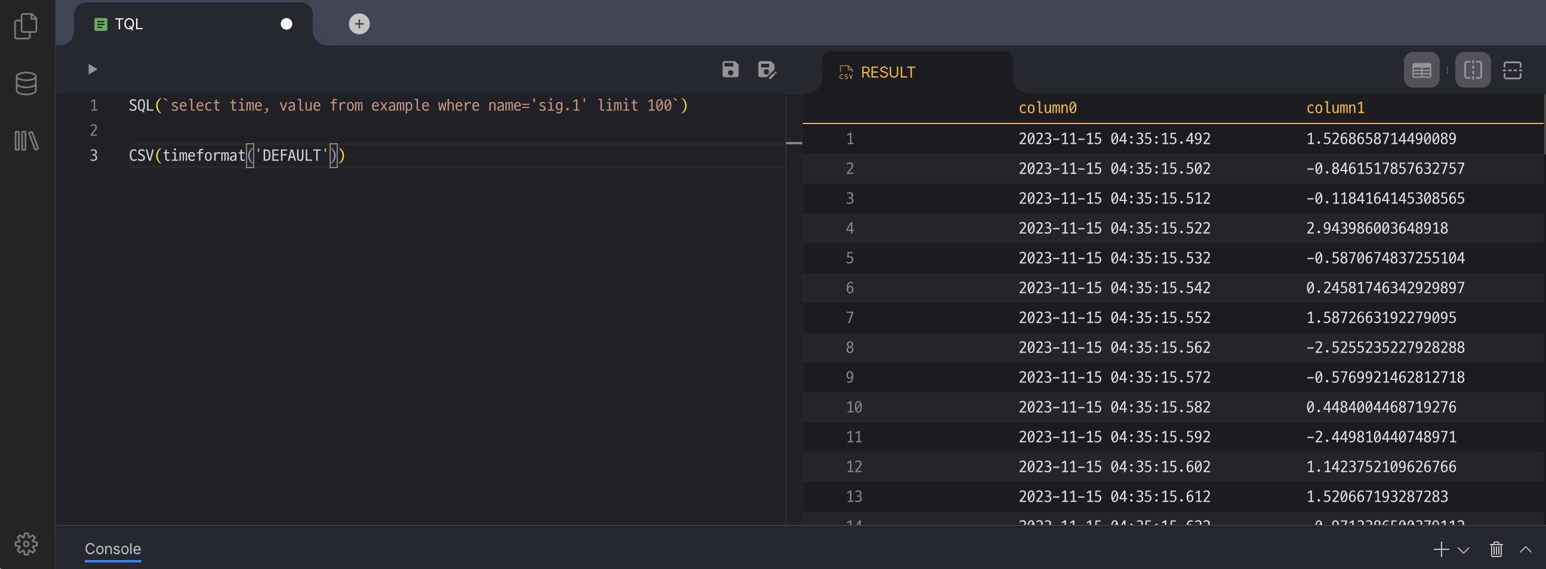Open the file explorer sidebar icon
This screenshot has height=569, width=1546.
pyautogui.click(x=26, y=26)
